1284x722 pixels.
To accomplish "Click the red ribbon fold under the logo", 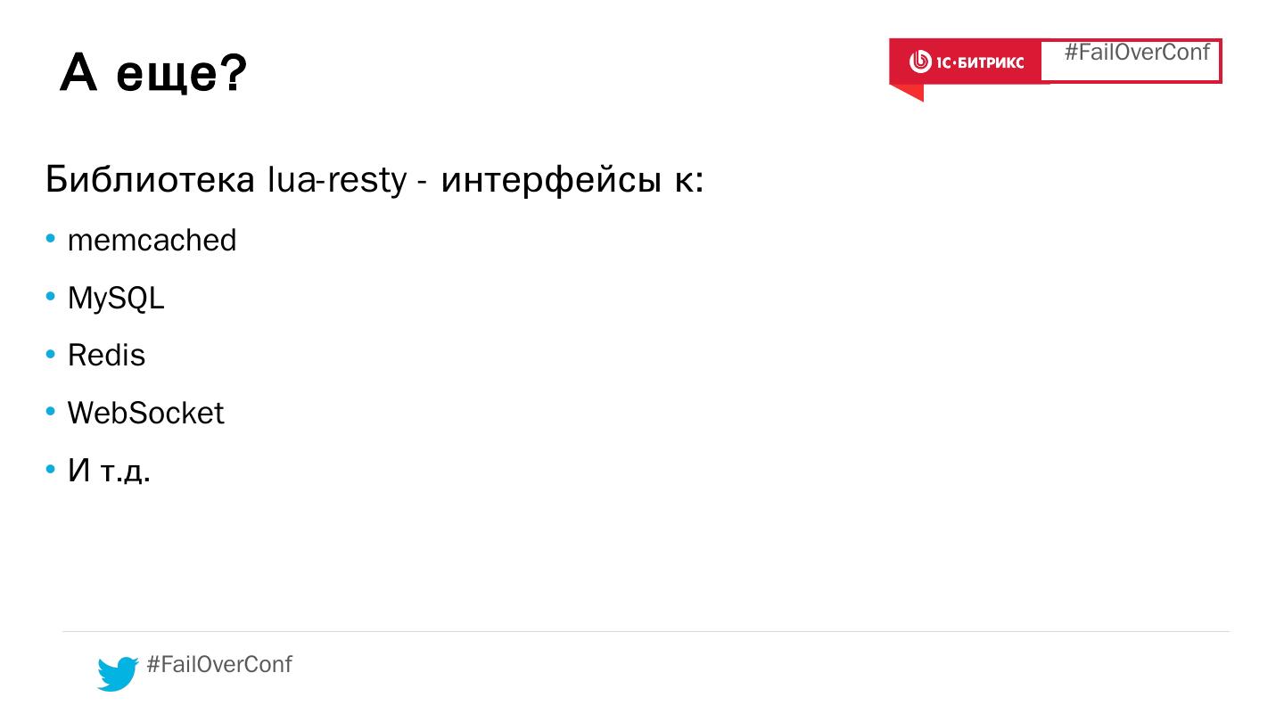I will coord(906,93).
